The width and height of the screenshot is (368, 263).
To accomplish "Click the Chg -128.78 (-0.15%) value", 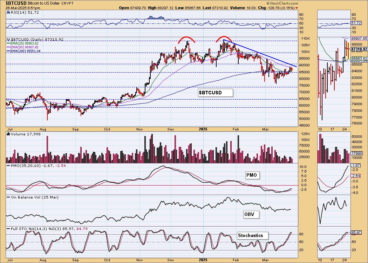I will (276, 8).
